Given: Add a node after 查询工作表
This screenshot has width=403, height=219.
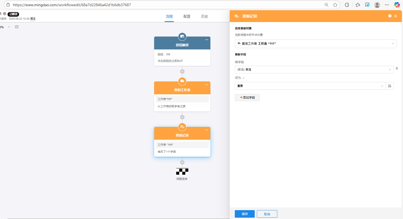Looking at the screenshot, I should [x=182, y=117].
